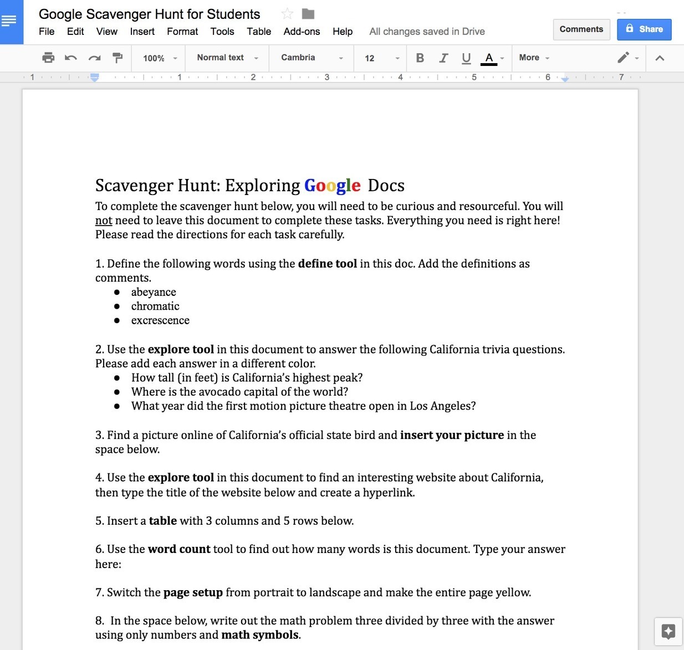Toggle italic formatting
Image resolution: width=684 pixels, height=650 pixels.
click(443, 58)
